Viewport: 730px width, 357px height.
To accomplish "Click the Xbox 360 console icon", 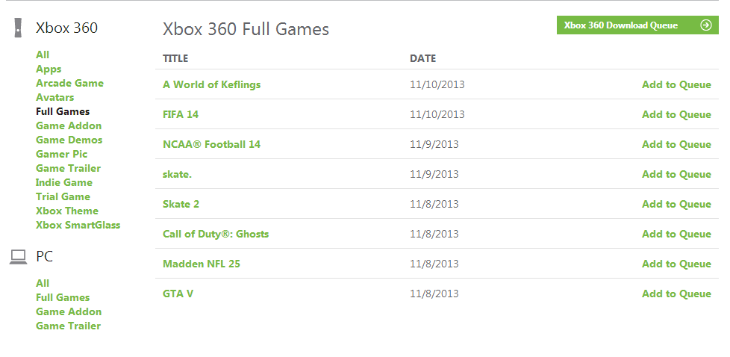I will [18, 28].
